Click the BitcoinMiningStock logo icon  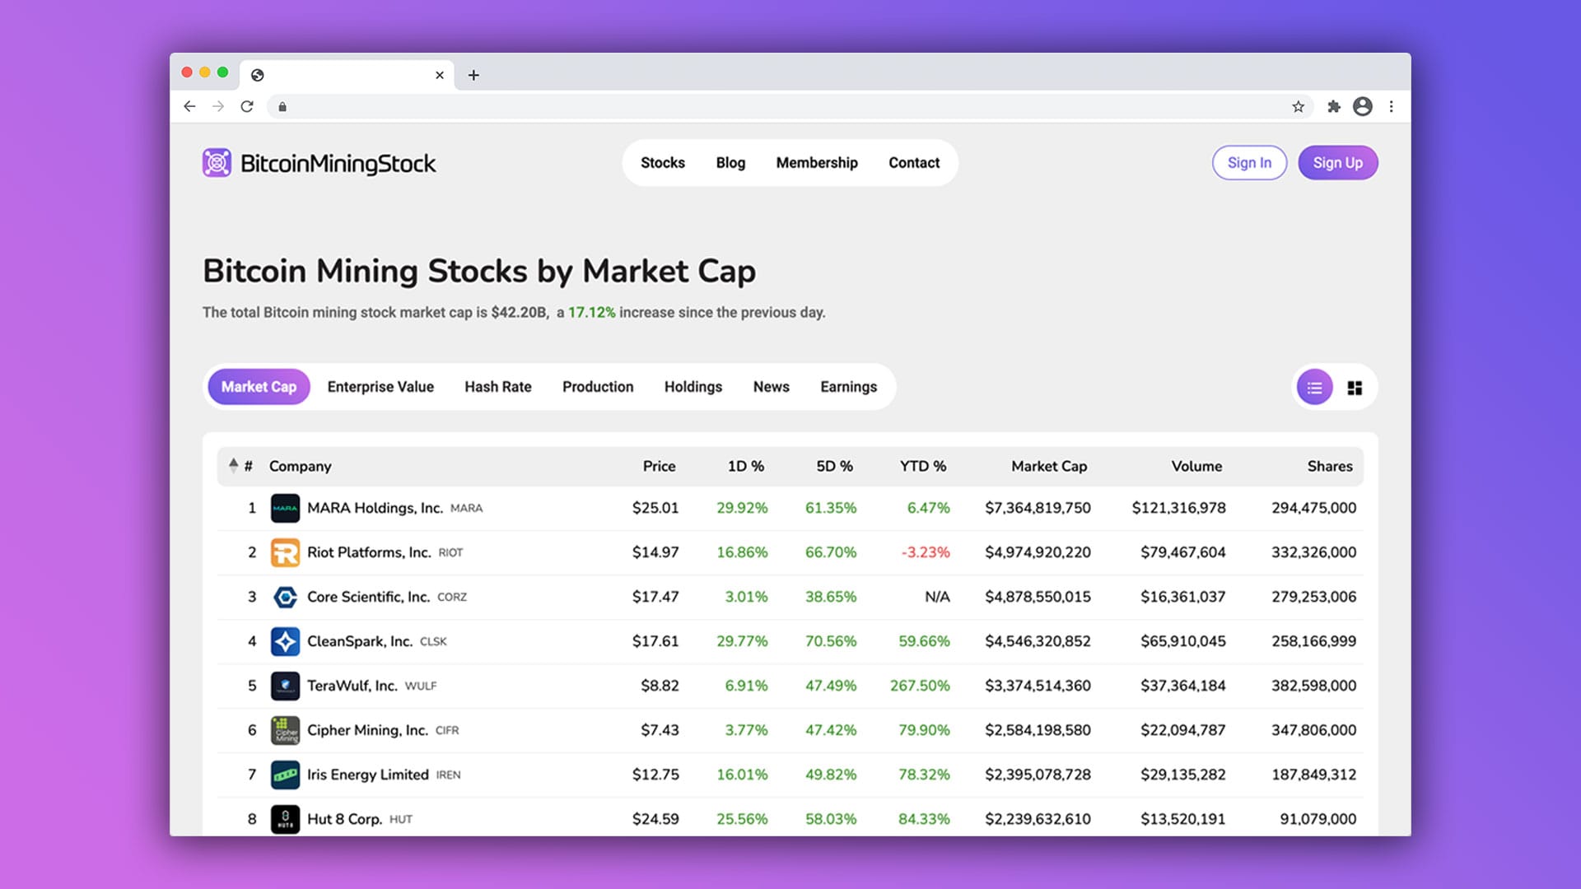[x=217, y=162]
